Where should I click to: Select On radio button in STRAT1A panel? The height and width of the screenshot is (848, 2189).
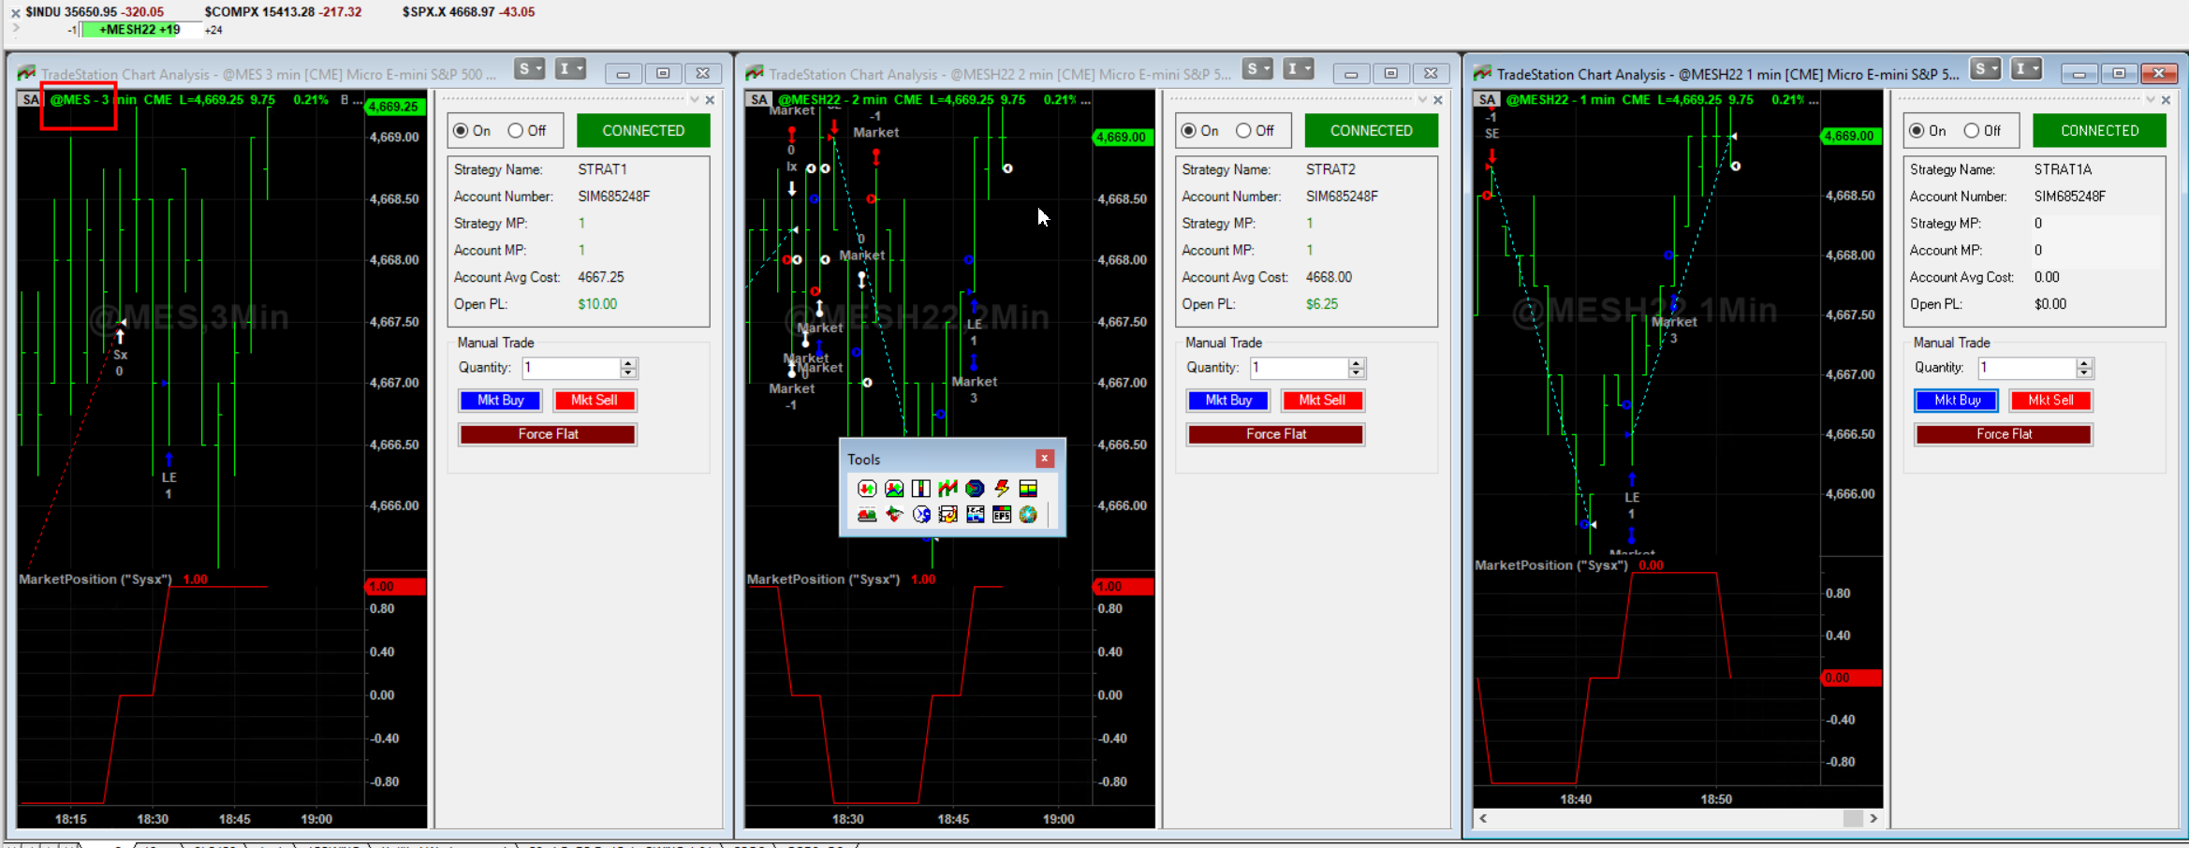[1917, 131]
